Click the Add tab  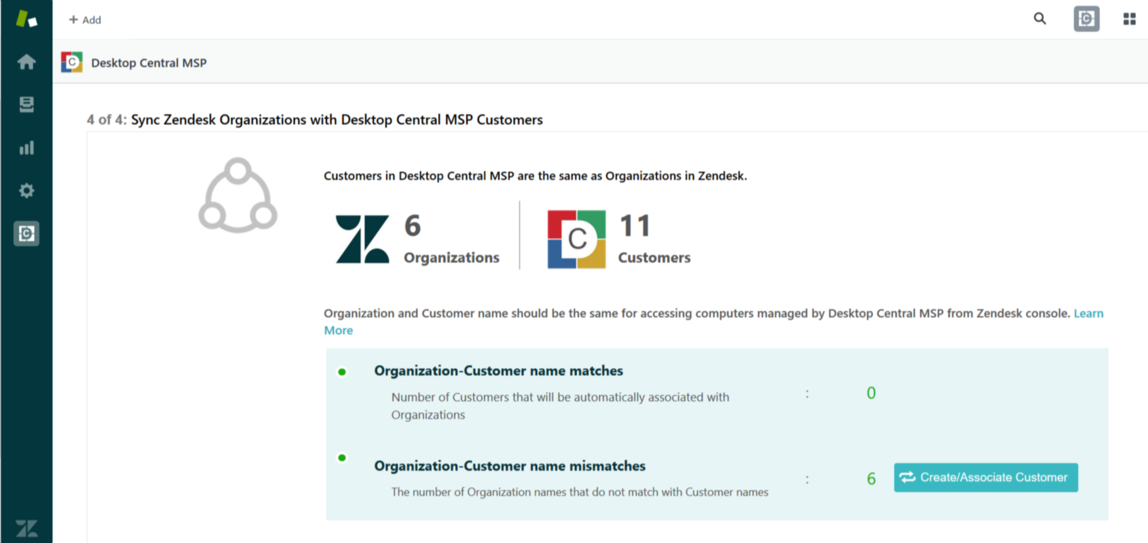85,20
